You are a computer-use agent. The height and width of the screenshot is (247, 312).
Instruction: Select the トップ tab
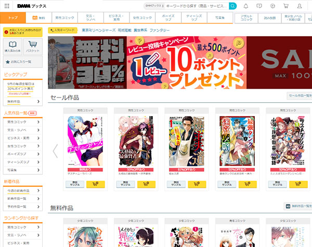[x=13, y=18]
